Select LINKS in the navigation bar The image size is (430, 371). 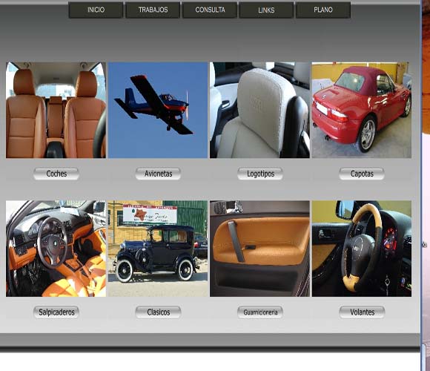pyautogui.click(x=266, y=10)
